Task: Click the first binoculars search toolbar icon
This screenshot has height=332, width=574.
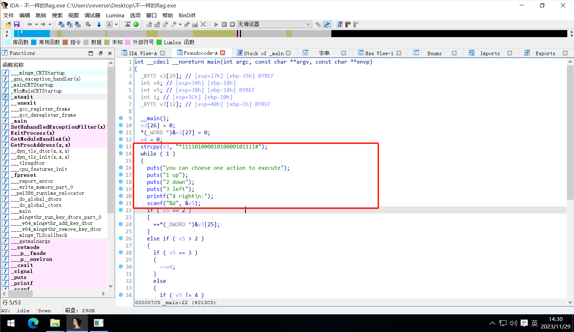Action: tap(61, 24)
